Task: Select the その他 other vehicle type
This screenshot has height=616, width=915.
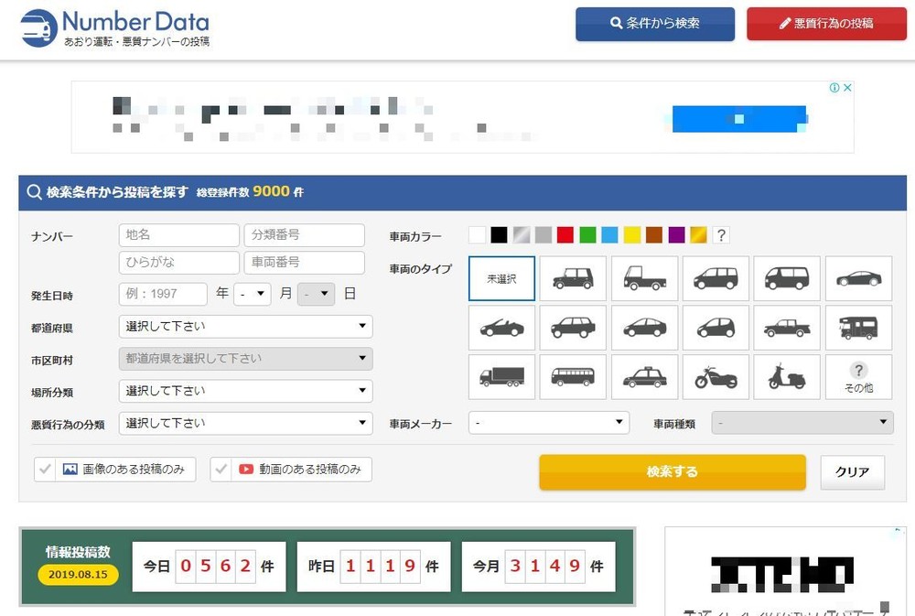Action: pyautogui.click(x=858, y=377)
